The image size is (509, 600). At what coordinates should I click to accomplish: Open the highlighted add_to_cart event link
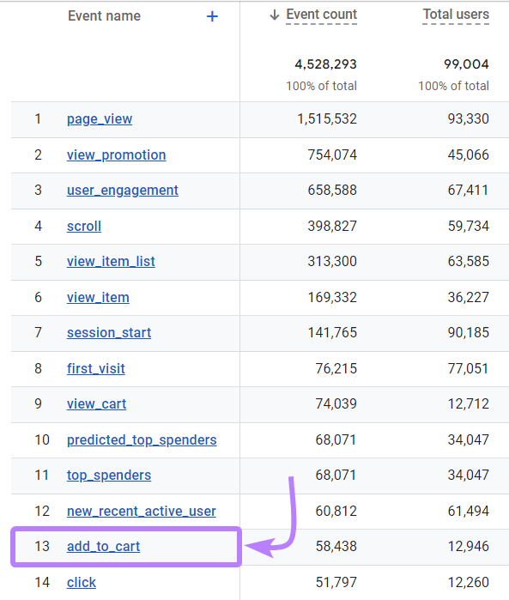103,547
